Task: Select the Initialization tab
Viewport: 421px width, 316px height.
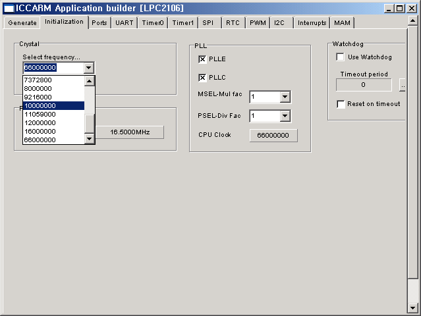Action: [x=64, y=22]
